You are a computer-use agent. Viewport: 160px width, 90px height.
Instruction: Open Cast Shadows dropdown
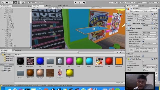(150, 39)
